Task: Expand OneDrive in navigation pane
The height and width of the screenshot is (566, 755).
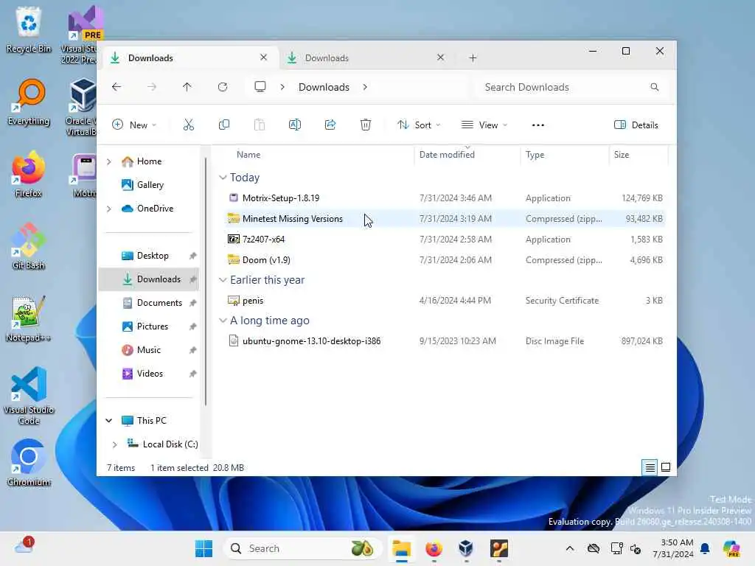Action: point(109,209)
